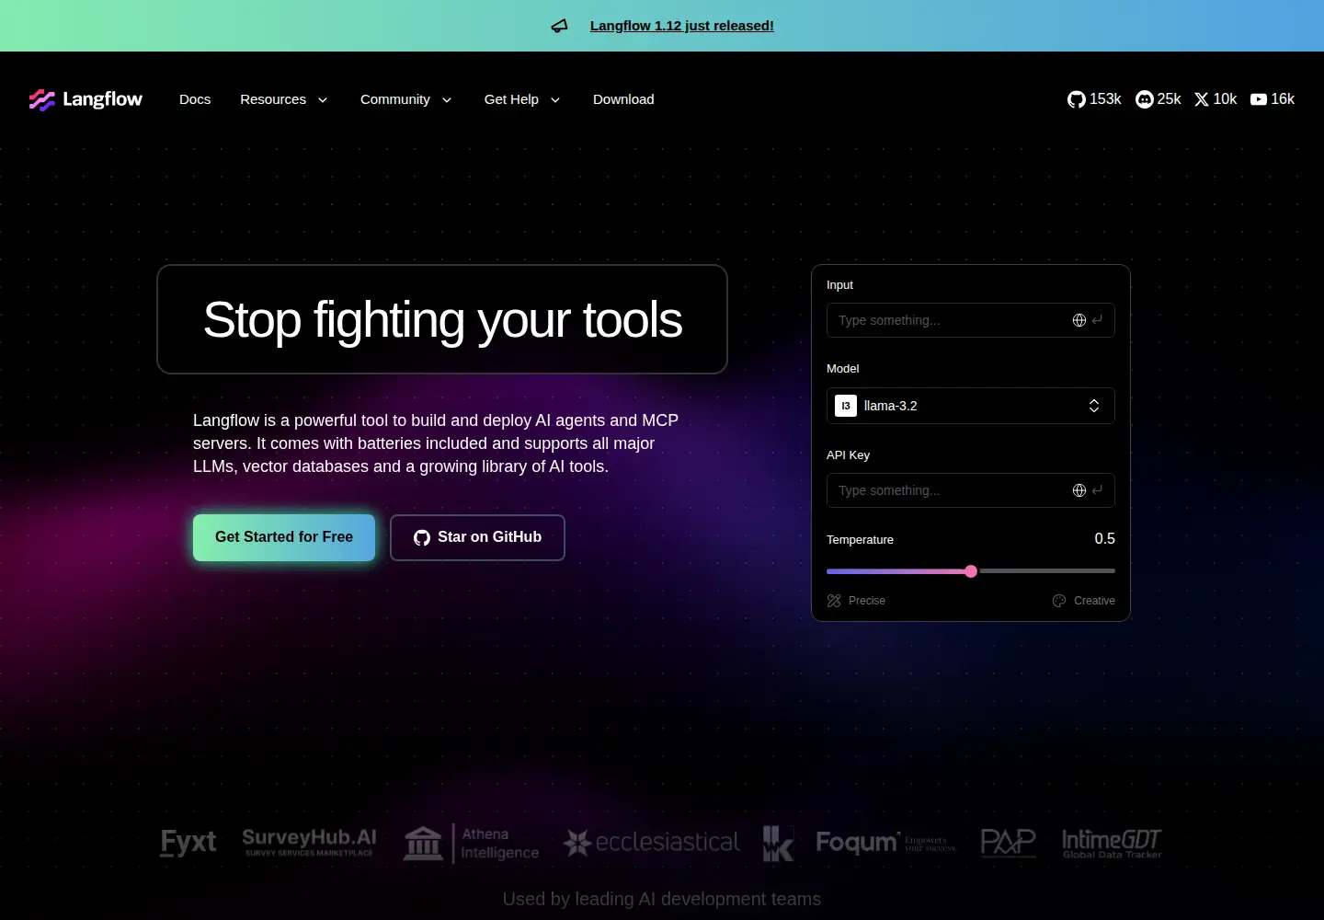Click the Fyxt company logo

[188, 843]
